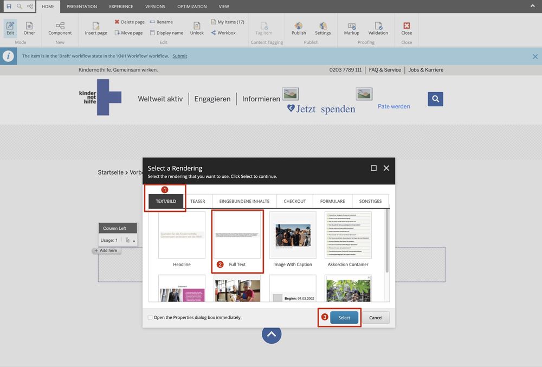
Task: Click the Select button in dialog
Action: click(344, 318)
